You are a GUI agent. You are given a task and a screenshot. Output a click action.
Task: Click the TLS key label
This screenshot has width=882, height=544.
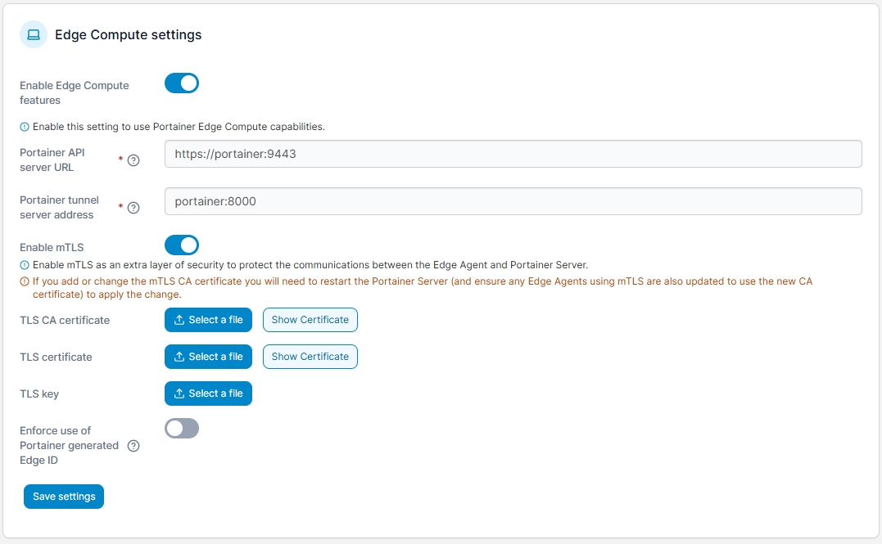click(39, 394)
